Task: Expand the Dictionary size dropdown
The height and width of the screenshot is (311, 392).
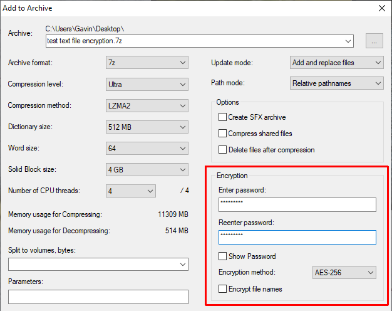Action: coord(147,127)
